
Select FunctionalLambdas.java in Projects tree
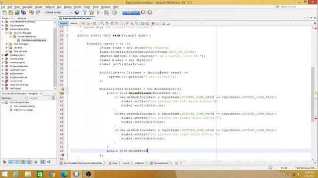coord(34,40)
